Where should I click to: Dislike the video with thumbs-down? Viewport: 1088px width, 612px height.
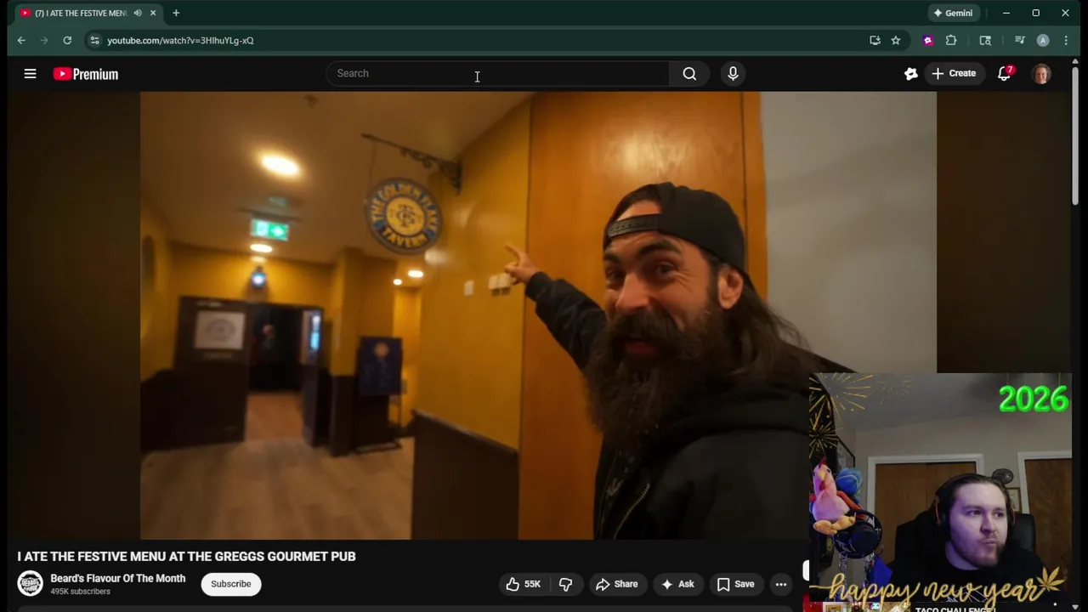click(x=565, y=584)
